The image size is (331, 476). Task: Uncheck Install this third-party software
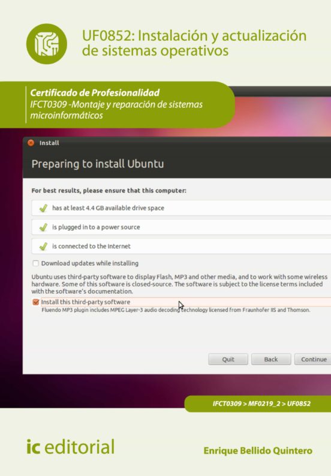36,302
